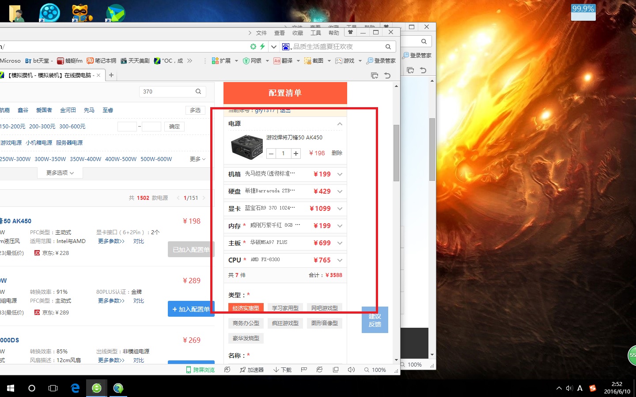The height and width of the screenshot is (397, 636).
Task: Click 加入配置单 for the ¥289 power supply
Action: pos(191,309)
